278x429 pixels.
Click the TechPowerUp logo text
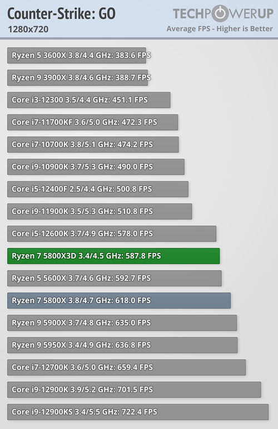point(223,13)
